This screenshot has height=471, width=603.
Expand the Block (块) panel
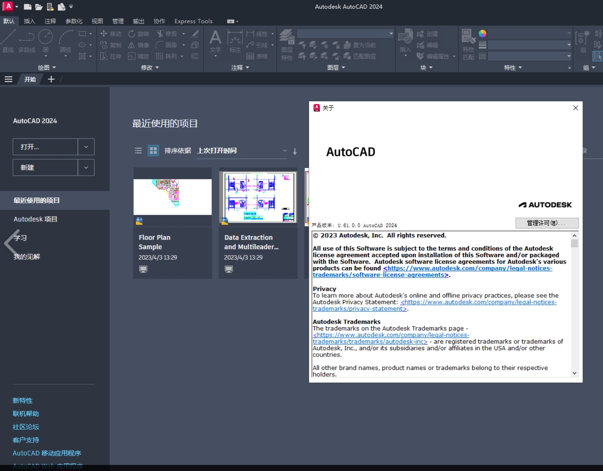(426, 67)
